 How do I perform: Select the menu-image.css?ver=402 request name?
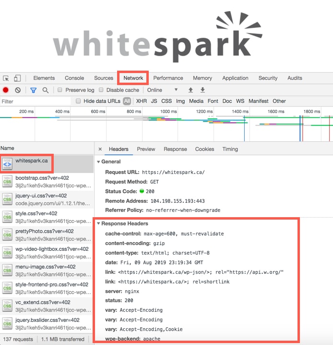(x=46, y=267)
